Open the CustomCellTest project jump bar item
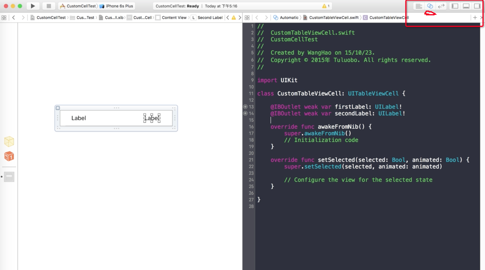 (48, 18)
